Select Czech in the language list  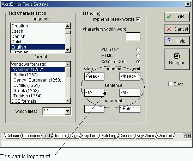pyautogui.click(x=38, y=31)
